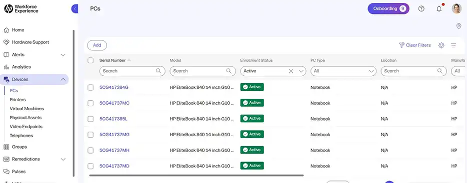Check the row for 5CG417385L
467x183 pixels.
[x=90, y=119]
